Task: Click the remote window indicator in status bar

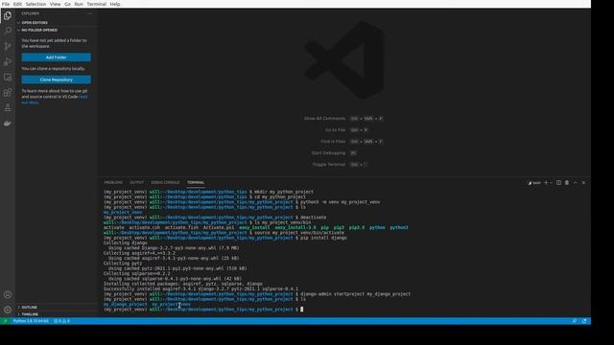Action: (x=5, y=321)
